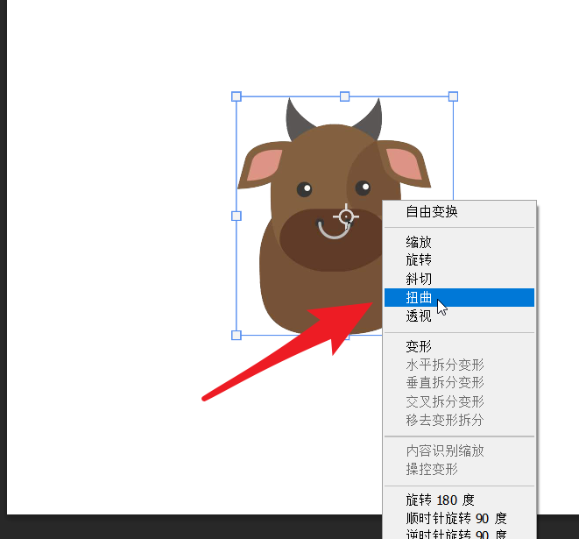Click 水平拆分变形 menu item
Image resolution: width=579 pixels, height=539 pixels.
pyautogui.click(x=459, y=365)
